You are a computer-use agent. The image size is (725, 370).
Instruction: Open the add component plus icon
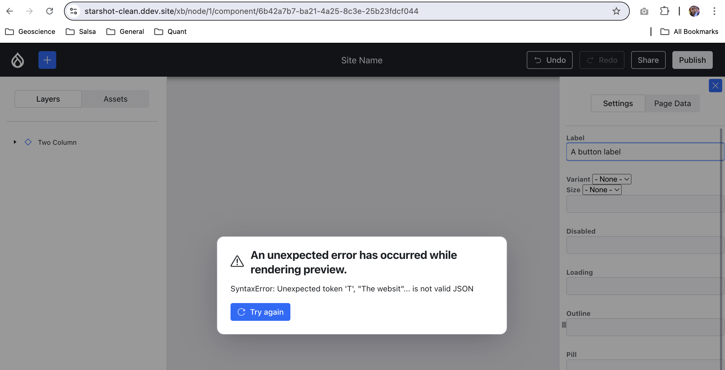point(47,60)
